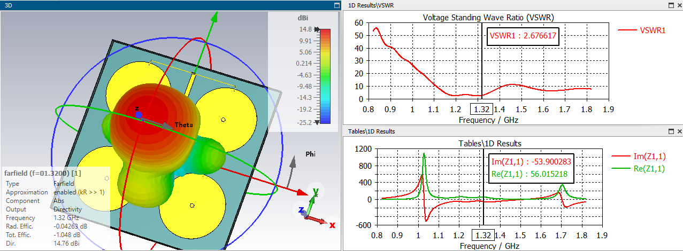This screenshot has height=251, width=683.
Task: Click the 0.214 tick label on the color scale
Action: (303, 64)
